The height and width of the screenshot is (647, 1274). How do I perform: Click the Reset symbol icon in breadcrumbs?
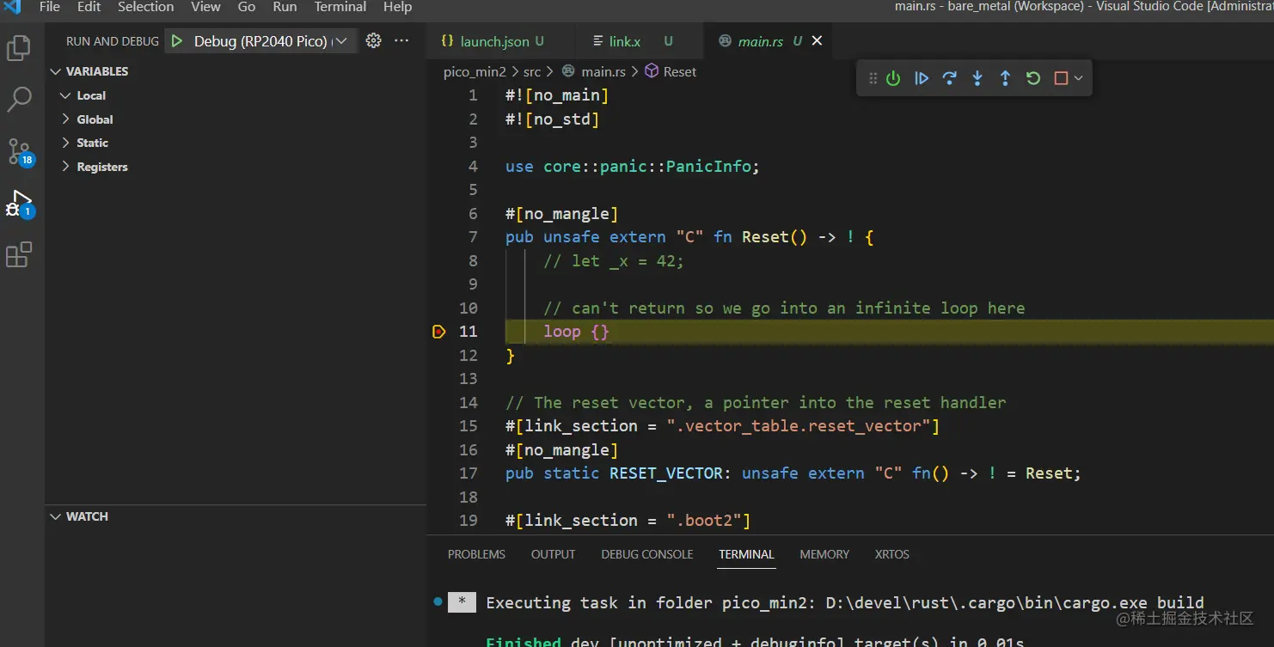click(x=652, y=71)
